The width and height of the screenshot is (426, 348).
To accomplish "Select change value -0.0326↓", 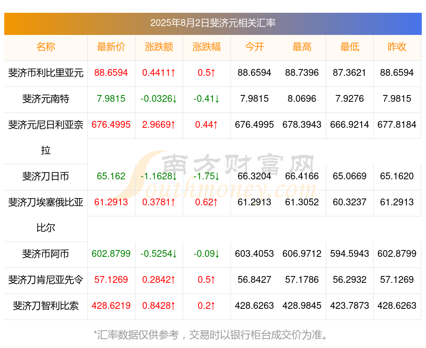I will (159, 99).
